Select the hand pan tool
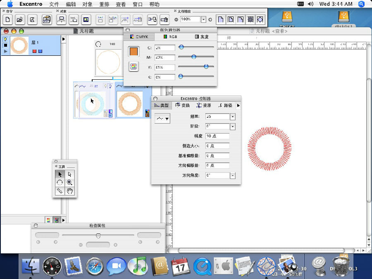The height and width of the screenshot is (279, 372). (x=70, y=191)
